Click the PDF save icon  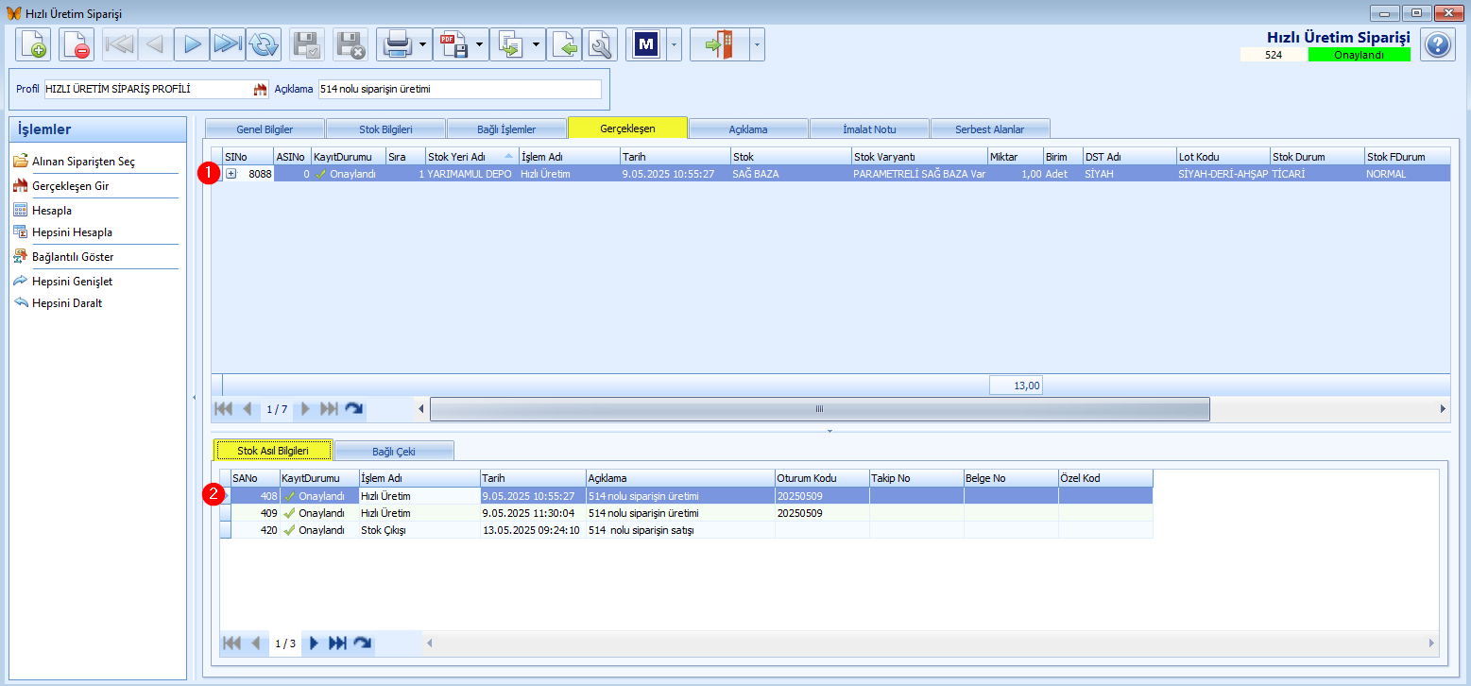click(454, 44)
